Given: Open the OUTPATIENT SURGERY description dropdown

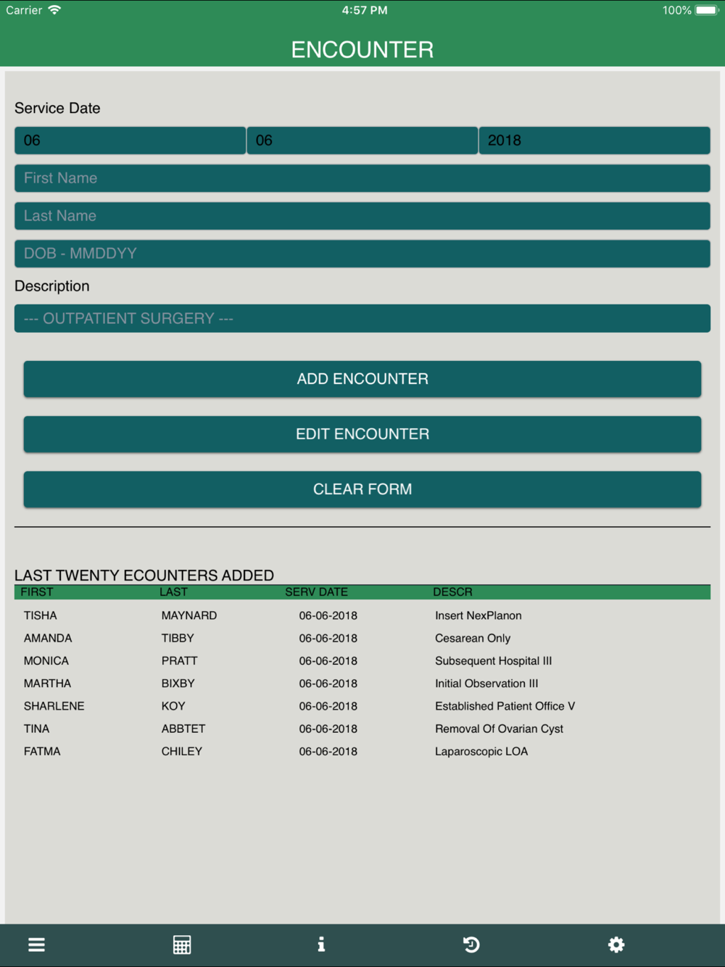Looking at the screenshot, I should (362, 319).
